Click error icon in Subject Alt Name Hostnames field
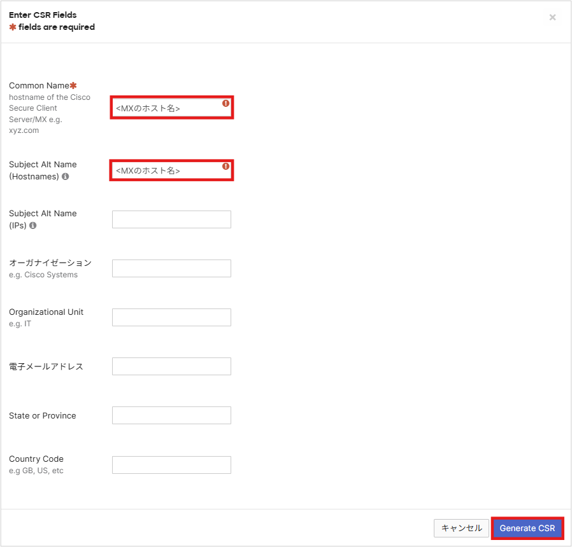The width and height of the screenshot is (572, 547). point(225,166)
